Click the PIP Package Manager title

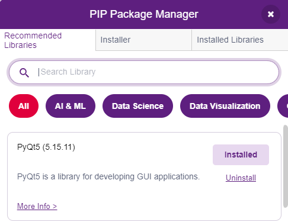[x=144, y=14]
